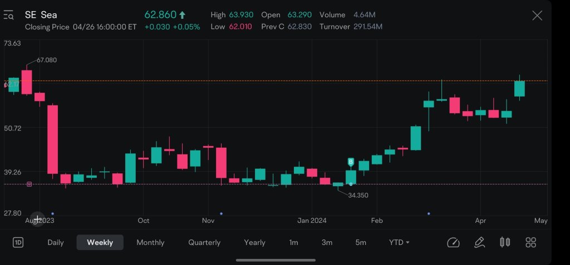Close the chart with the X icon

click(537, 16)
